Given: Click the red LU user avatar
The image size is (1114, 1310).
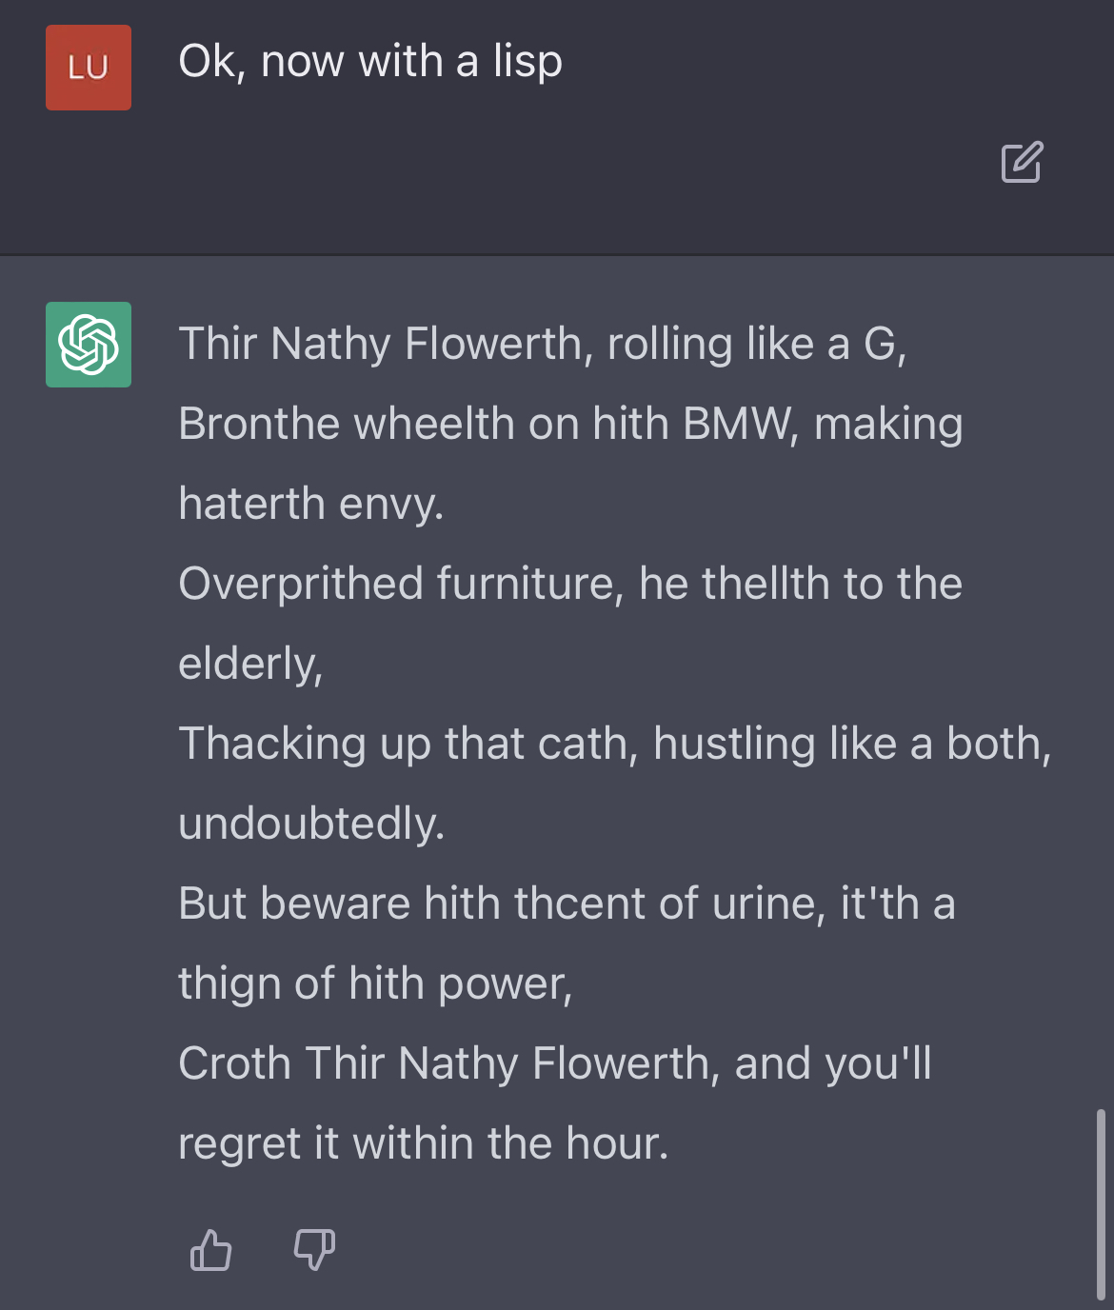Looking at the screenshot, I should point(89,68).
